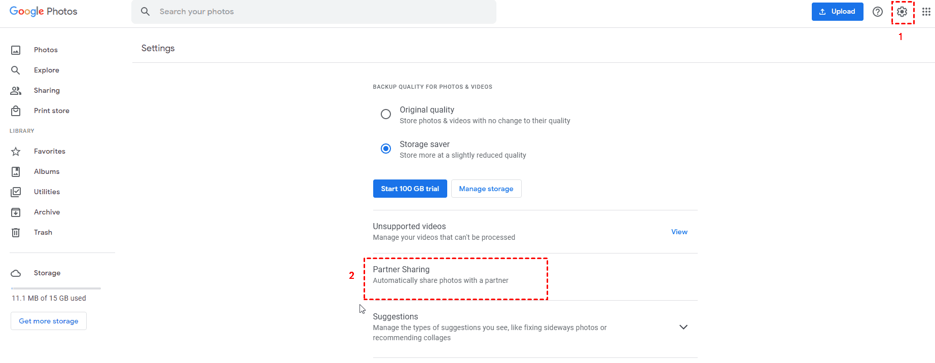Click the Trash bin icon
Image resolution: width=935 pixels, height=363 pixels.
[16, 232]
